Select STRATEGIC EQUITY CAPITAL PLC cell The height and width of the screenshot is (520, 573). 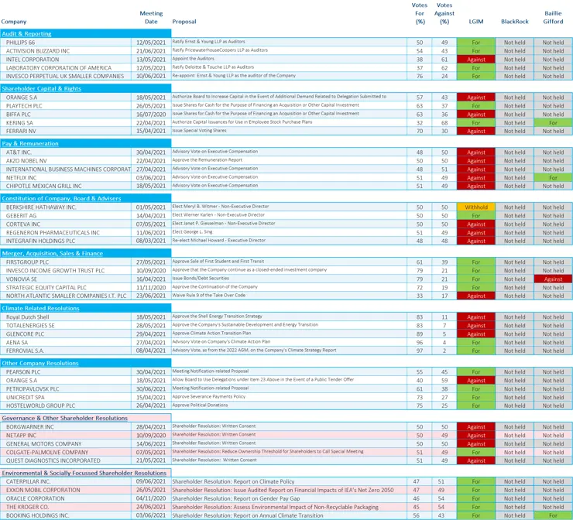pos(66,287)
